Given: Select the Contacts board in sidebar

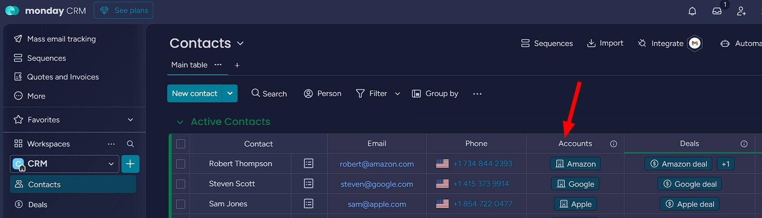Looking at the screenshot, I should [73, 184].
